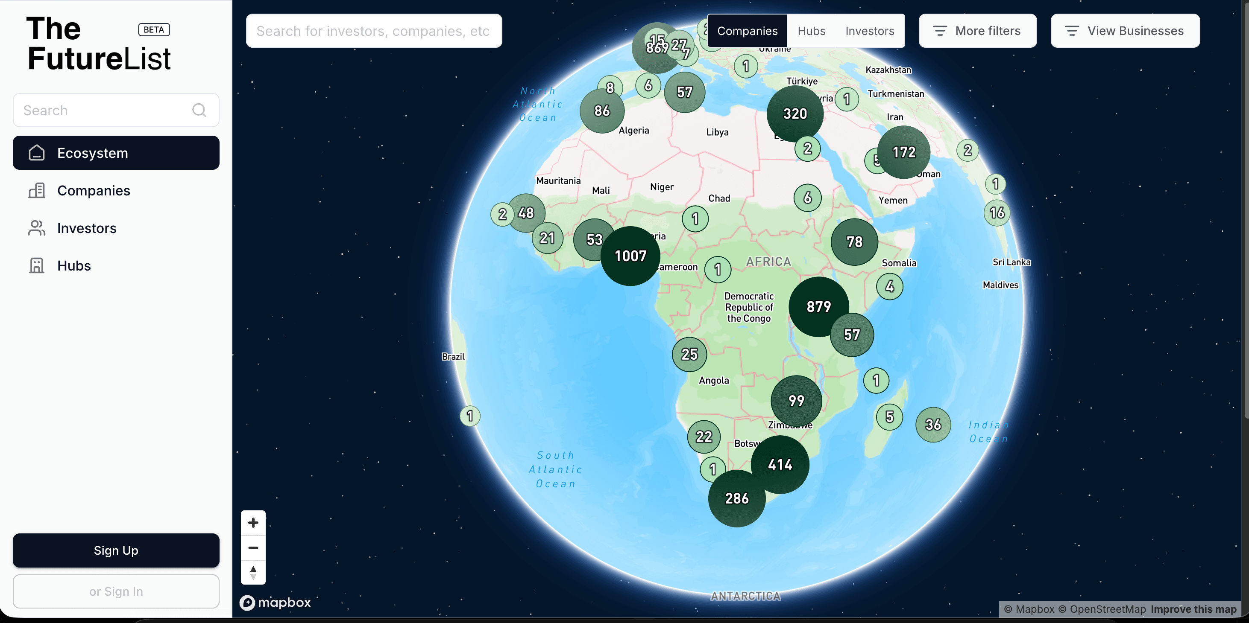
Task: Switch map view to Investors
Action: (869, 31)
